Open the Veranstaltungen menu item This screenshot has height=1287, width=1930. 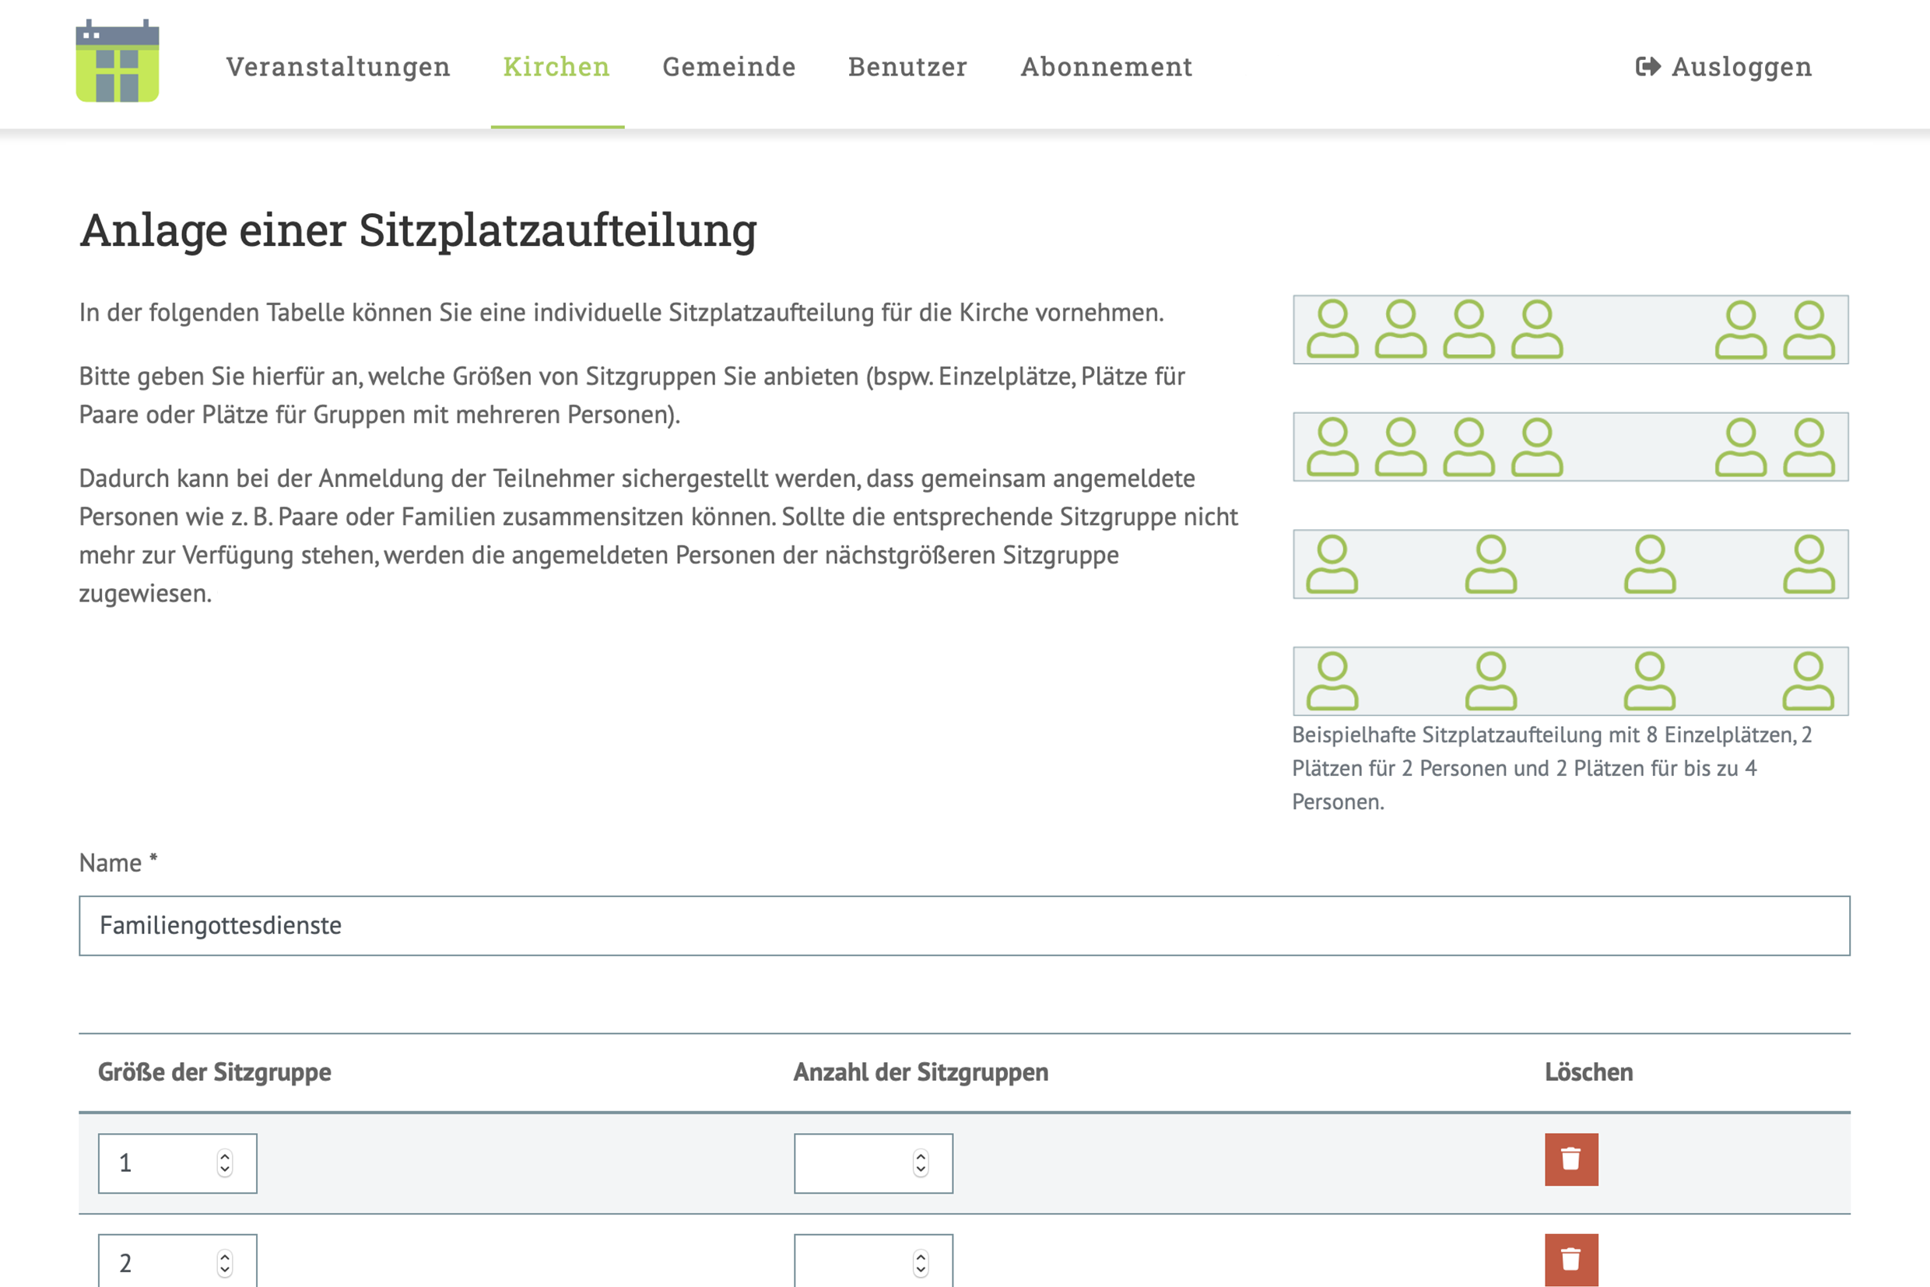pos(339,66)
